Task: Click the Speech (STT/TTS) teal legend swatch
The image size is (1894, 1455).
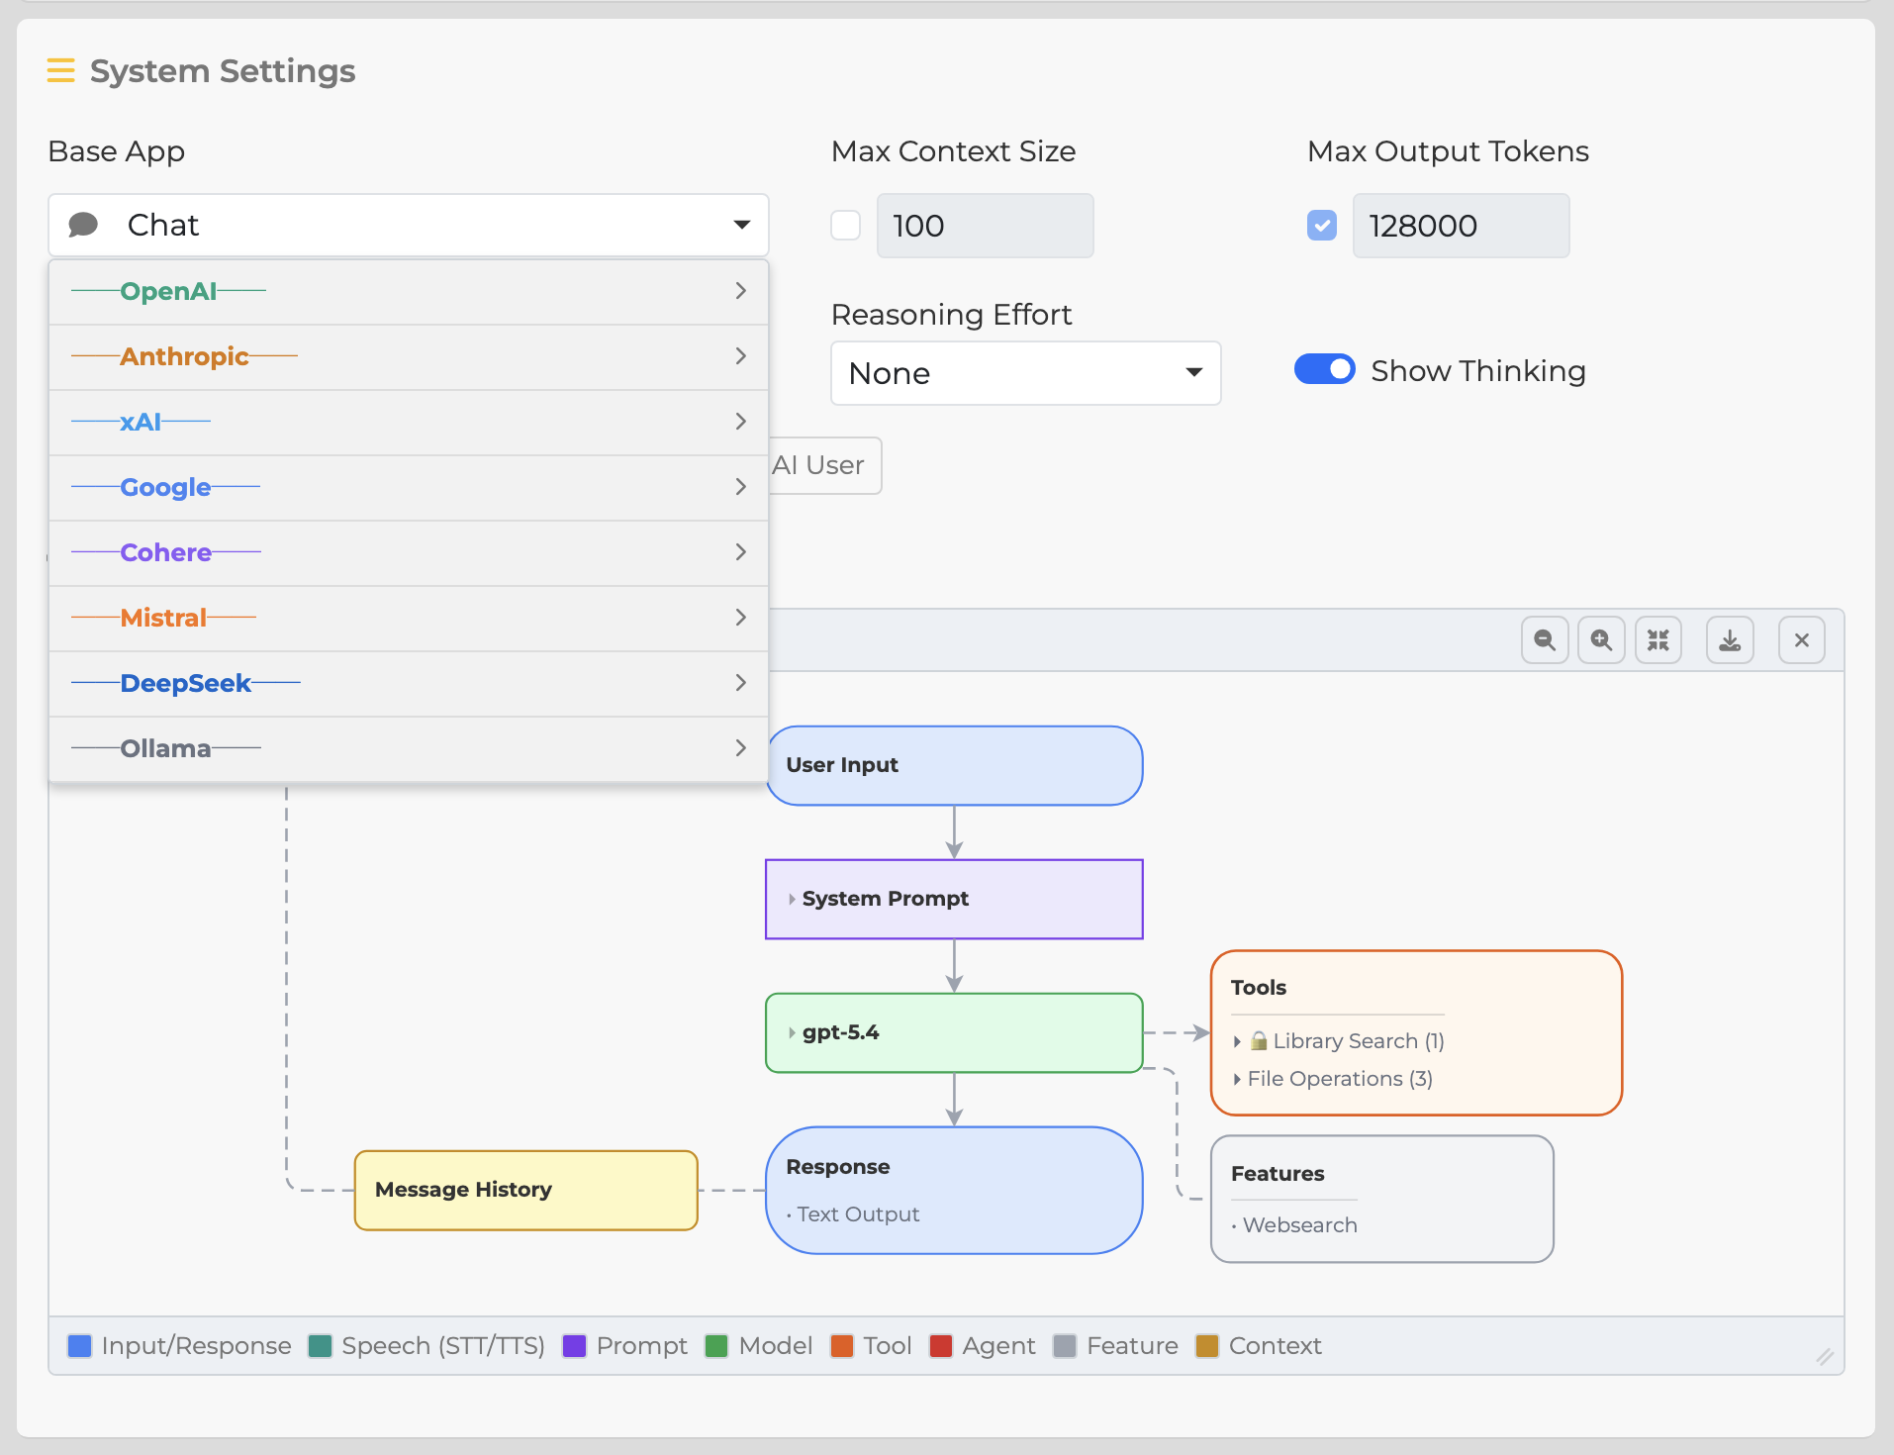Action: [320, 1345]
